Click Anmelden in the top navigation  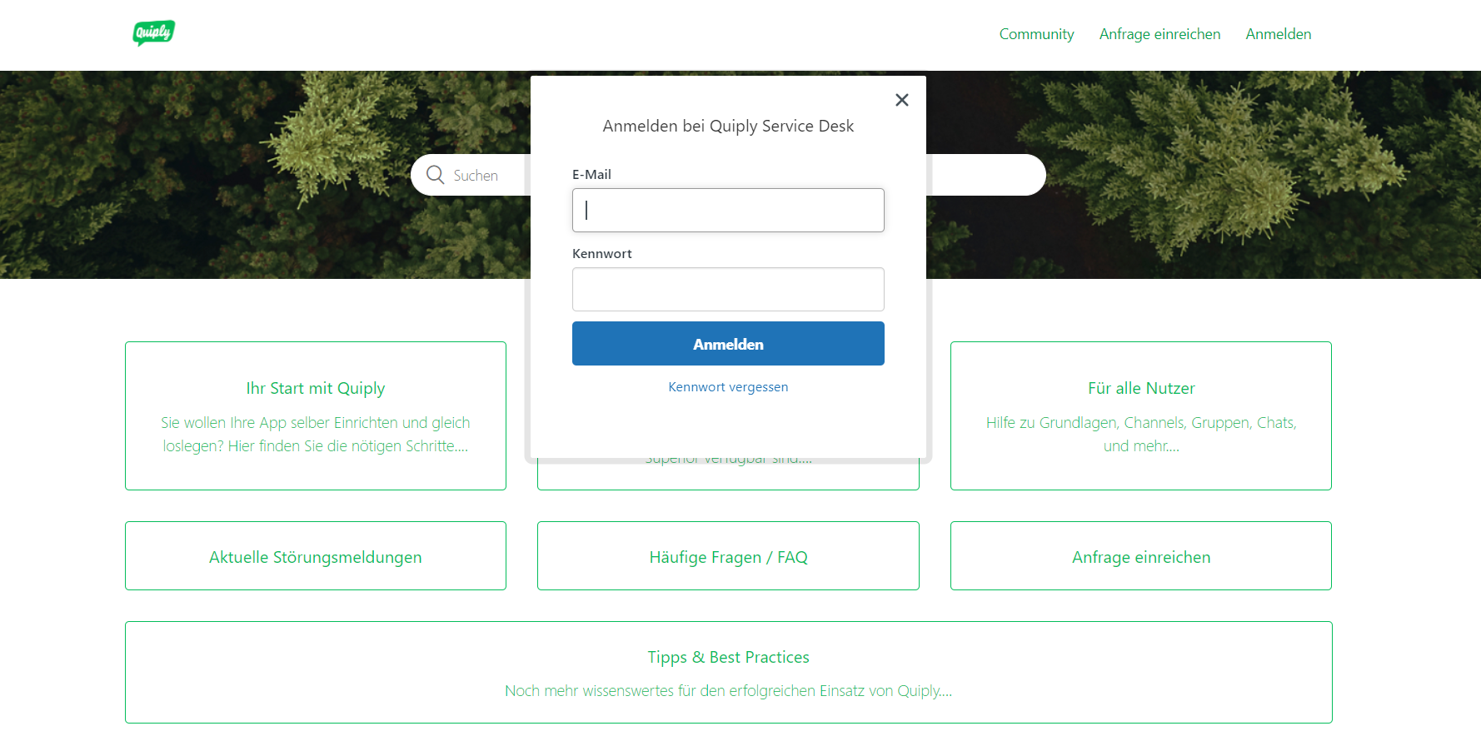[1278, 34]
